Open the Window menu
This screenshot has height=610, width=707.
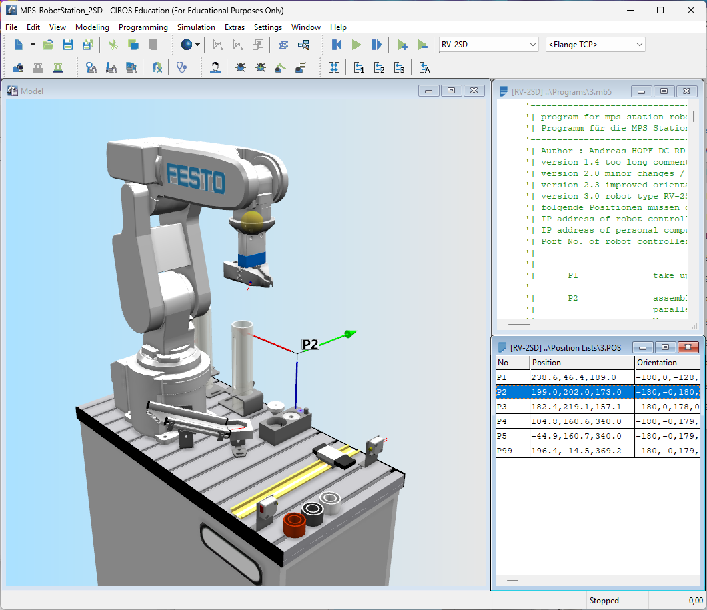click(305, 27)
